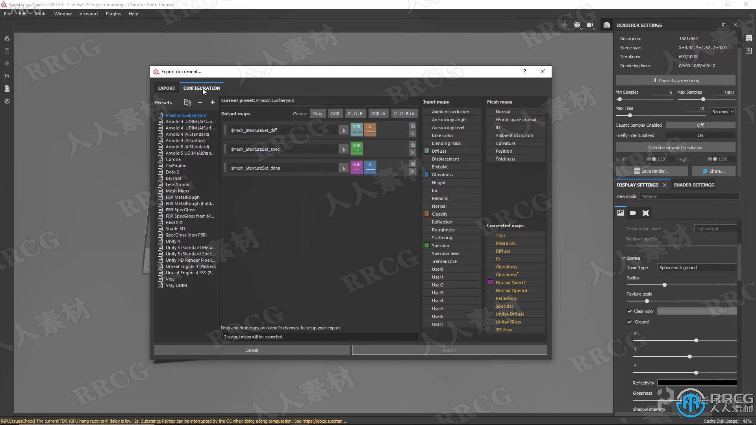The height and width of the screenshot is (425, 756).
Task: Select Unreal Engine 4 Packed preset
Action: pyautogui.click(x=189, y=266)
